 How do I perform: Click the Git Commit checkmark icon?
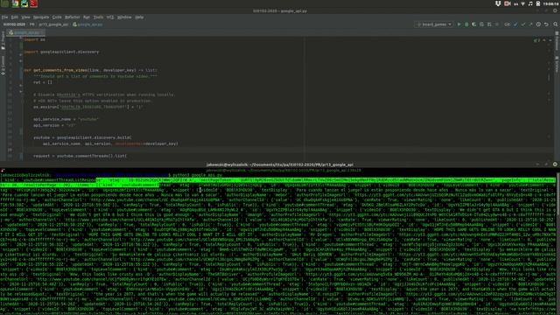523,24
